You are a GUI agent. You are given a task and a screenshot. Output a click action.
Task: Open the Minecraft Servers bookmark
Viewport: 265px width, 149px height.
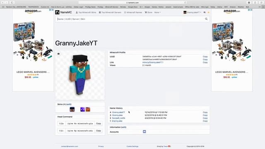pyautogui.click(x=111, y=7)
